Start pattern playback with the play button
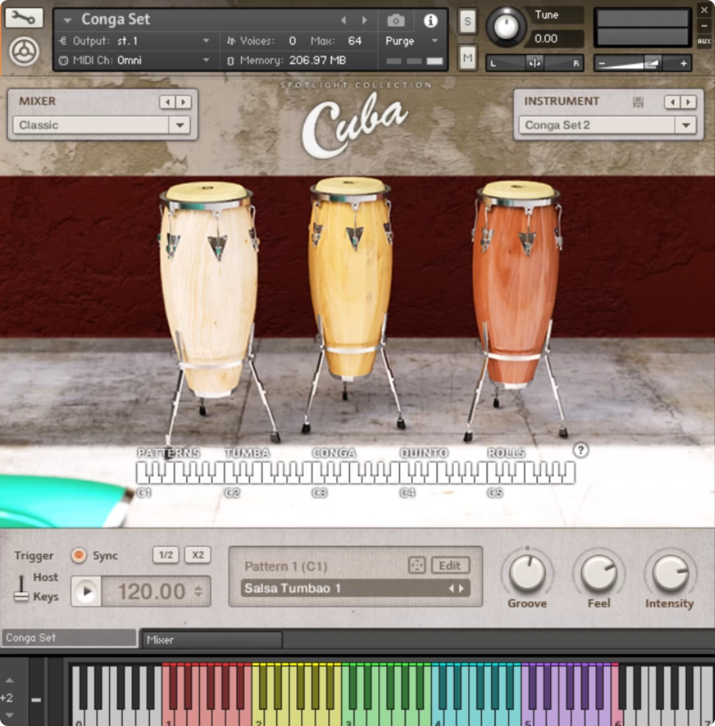 coord(86,591)
